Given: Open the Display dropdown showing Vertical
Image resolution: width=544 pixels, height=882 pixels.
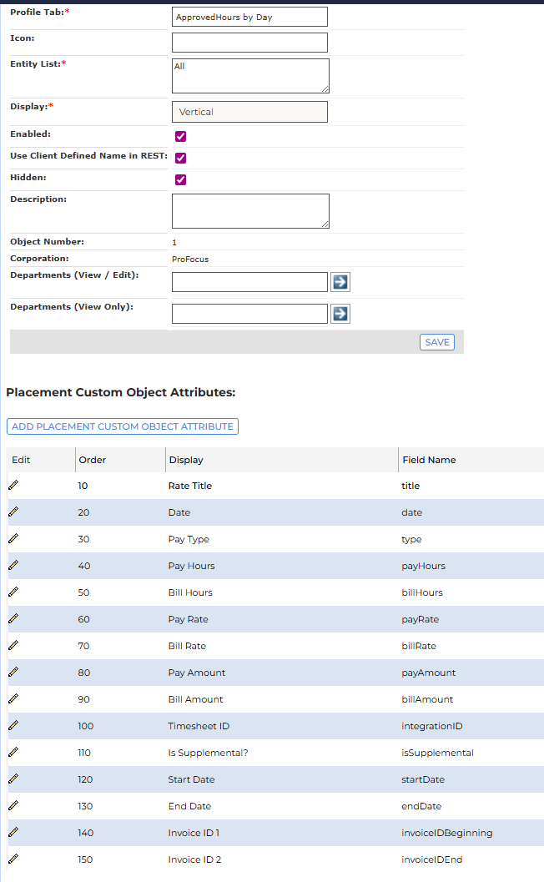Looking at the screenshot, I should [x=249, y=112].
